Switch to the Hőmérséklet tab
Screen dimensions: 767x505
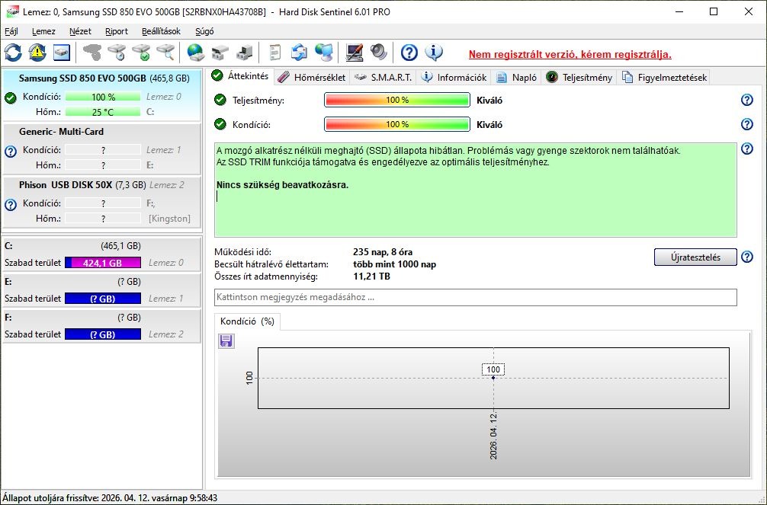312,77
